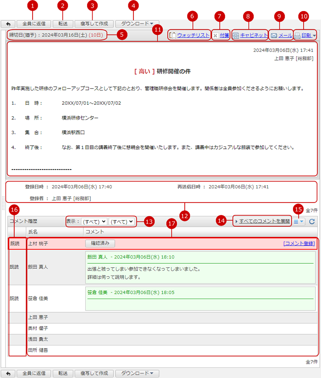The height and width of the screenshot is (378, 321).
Task: Click the コメント履歴 heading
Action: [x=23, y=221]
